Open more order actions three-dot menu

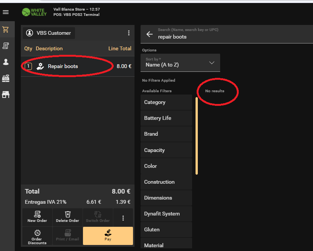tap(123, 218)
